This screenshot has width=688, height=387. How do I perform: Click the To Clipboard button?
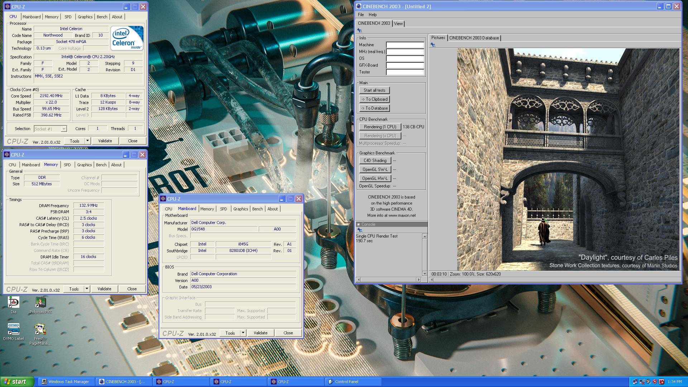(374, 99)
